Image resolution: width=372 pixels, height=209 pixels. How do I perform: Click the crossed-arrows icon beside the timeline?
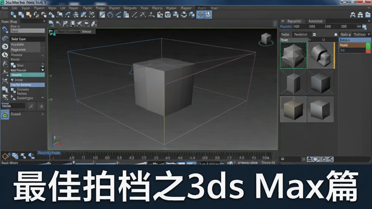tap(23, 156)
